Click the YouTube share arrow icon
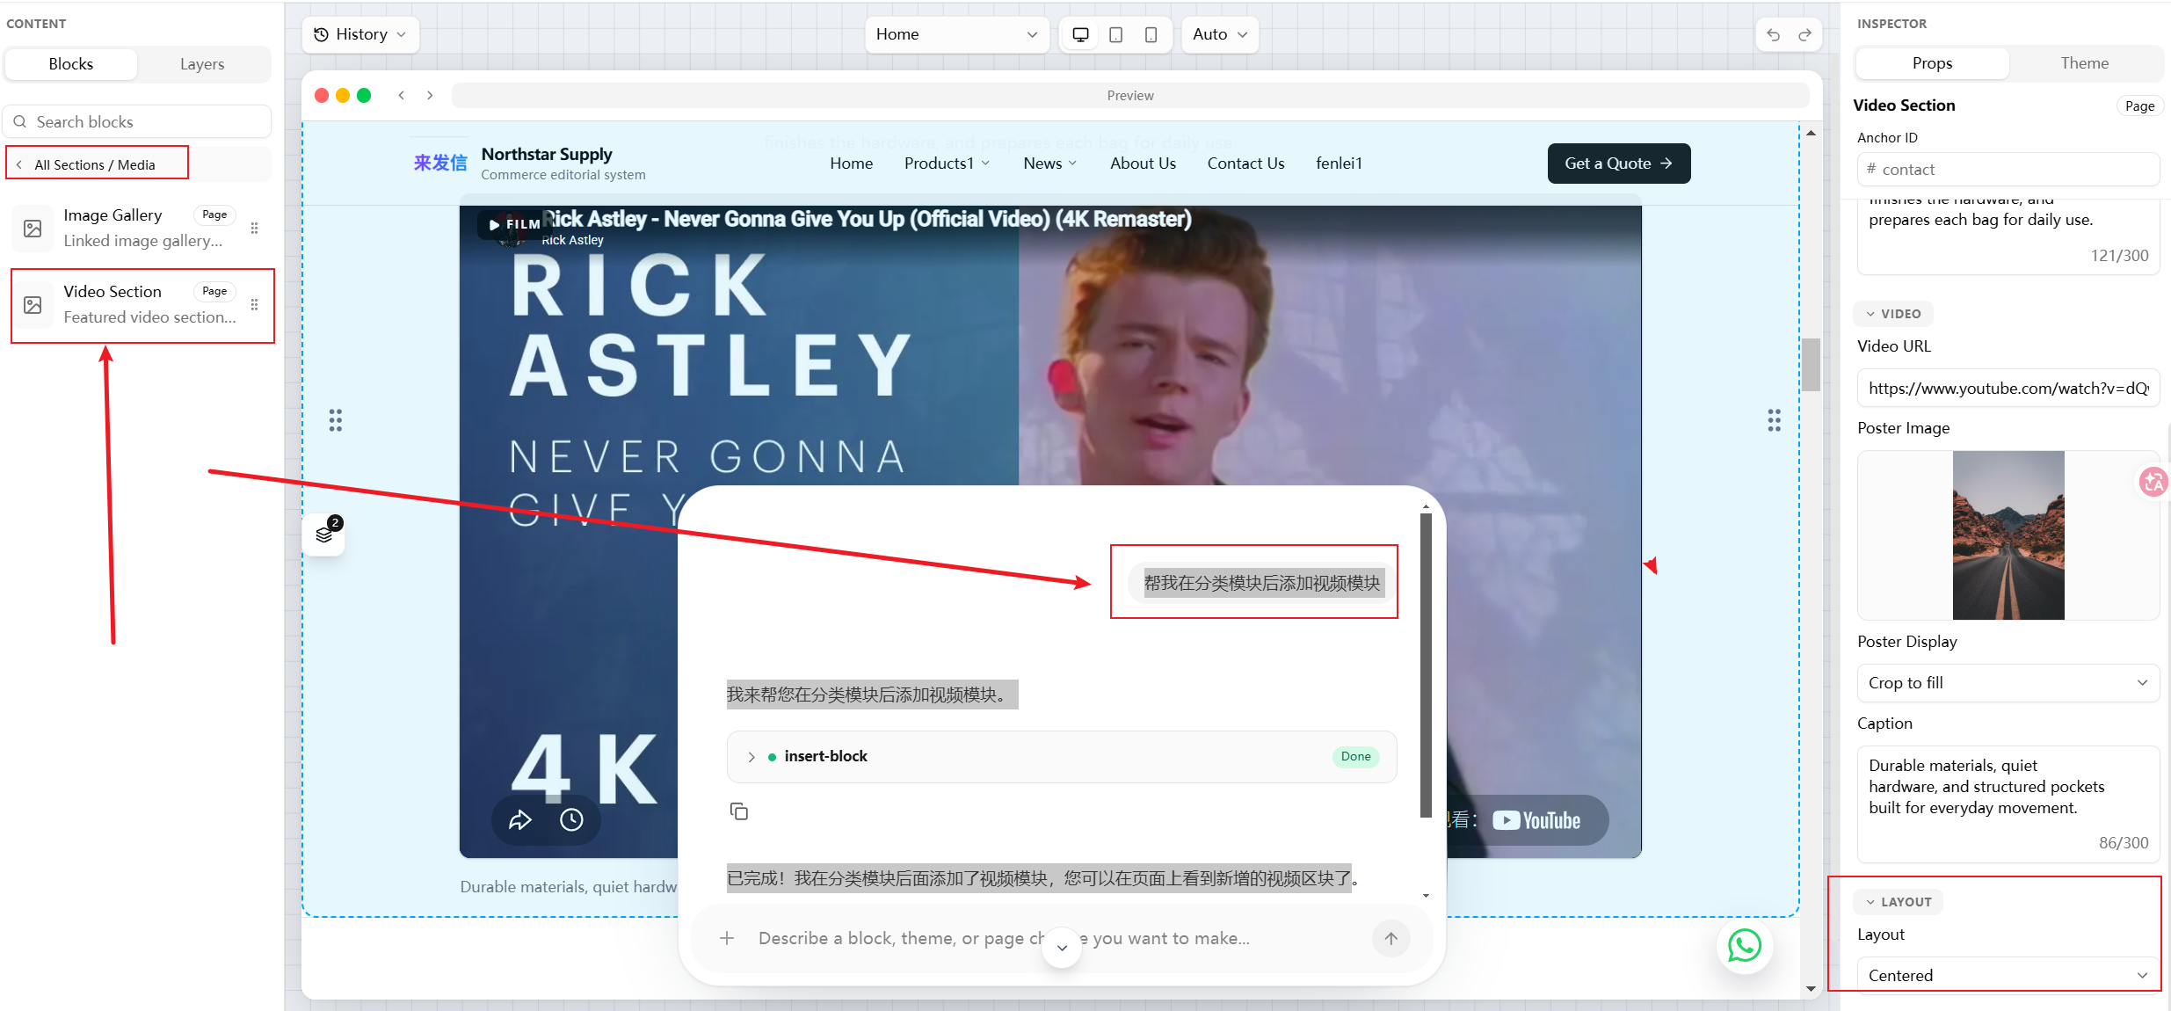 (x=520, y=820)
